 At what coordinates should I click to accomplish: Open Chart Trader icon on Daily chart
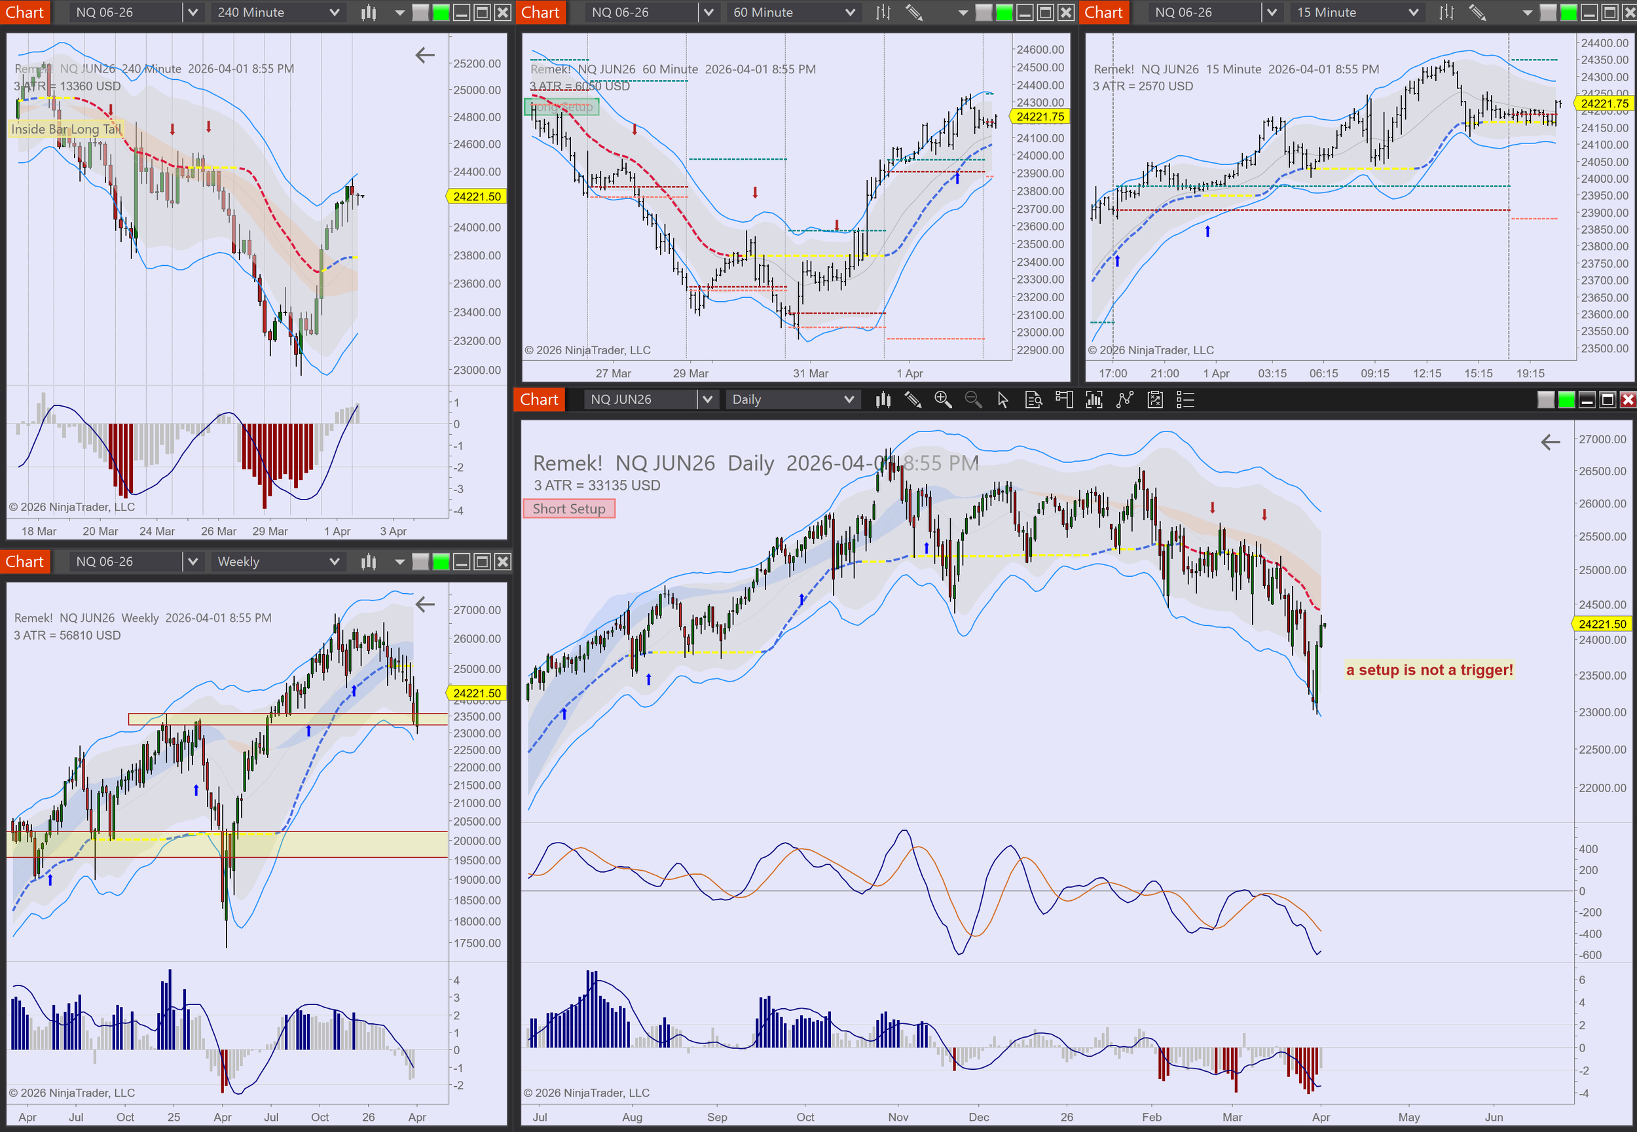[1063, 400]
